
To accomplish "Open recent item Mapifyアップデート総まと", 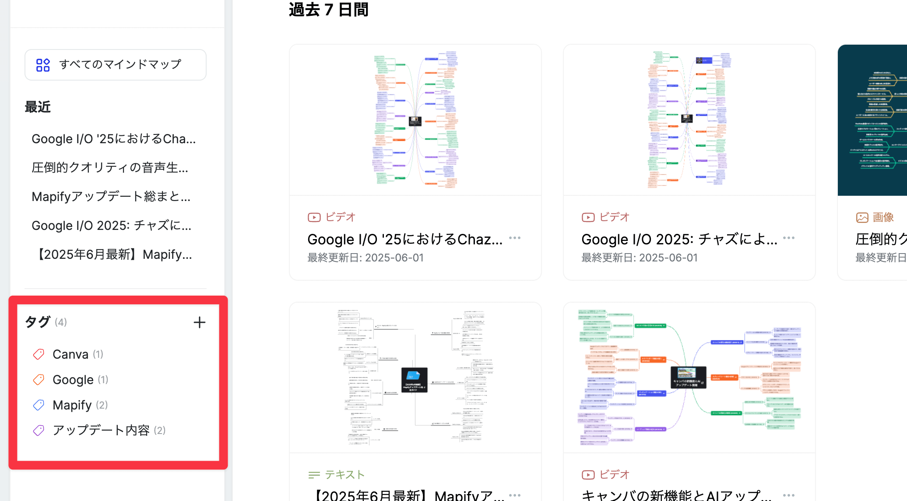I will click(x=111, y=197).
